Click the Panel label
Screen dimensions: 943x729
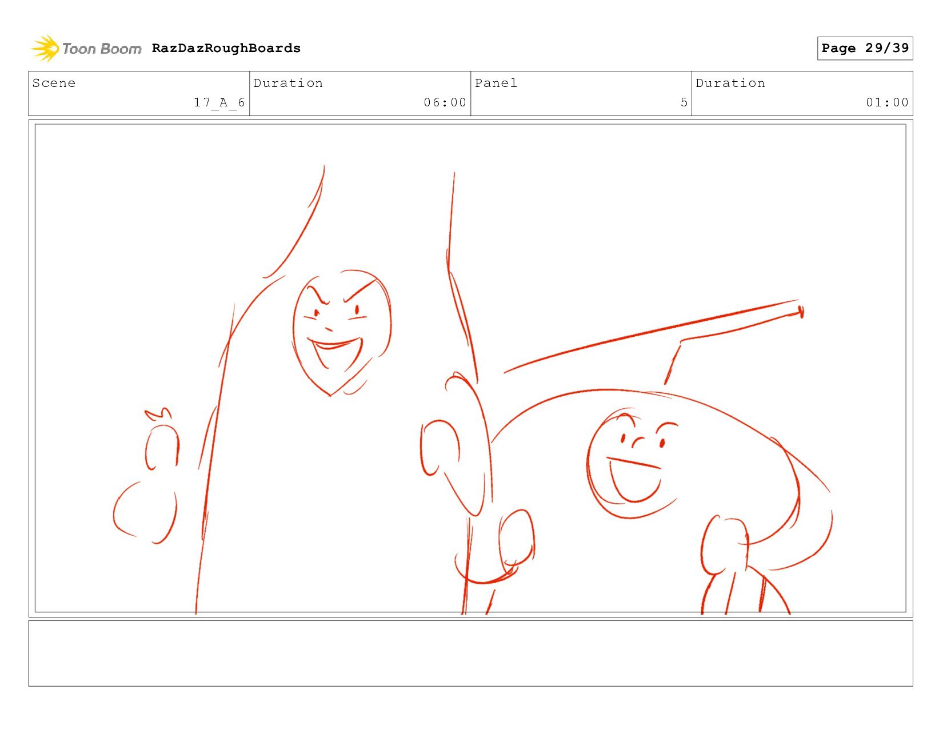pos(496,83)
